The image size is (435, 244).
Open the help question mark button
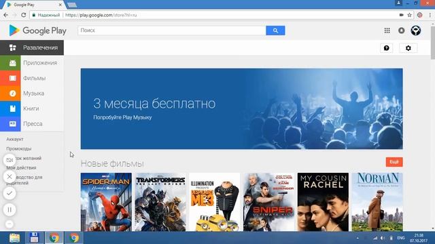point(386,48)
